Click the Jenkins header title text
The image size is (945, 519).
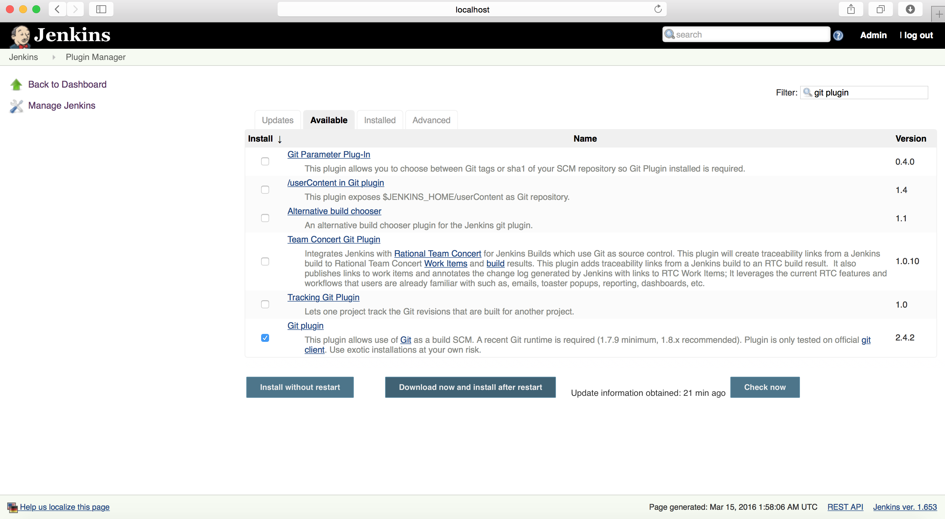(x=72, y=35)
